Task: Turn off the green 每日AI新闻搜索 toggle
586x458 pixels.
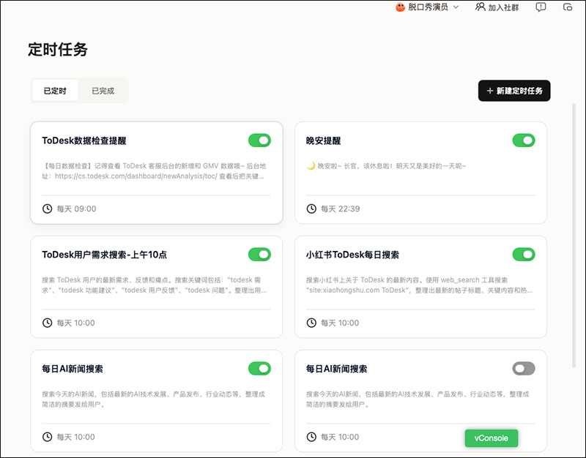Action: (259, 369)
